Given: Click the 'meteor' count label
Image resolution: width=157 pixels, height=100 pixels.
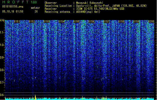Looking at the screenshot, I should 35,8.
